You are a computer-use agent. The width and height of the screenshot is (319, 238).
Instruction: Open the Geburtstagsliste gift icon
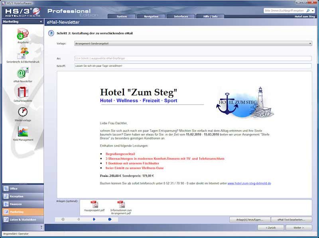(x=23, y=92)
